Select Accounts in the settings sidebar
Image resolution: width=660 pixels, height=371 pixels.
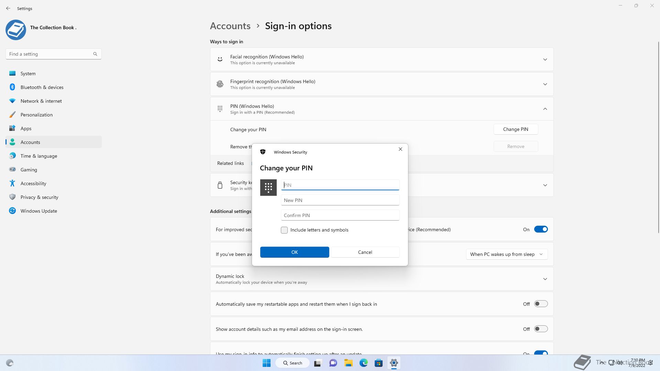pyautogui.click(x=54, y=142)
